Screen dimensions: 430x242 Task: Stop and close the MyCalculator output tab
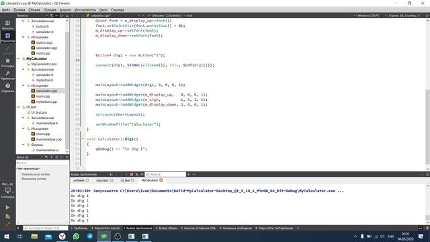point(161,180)
